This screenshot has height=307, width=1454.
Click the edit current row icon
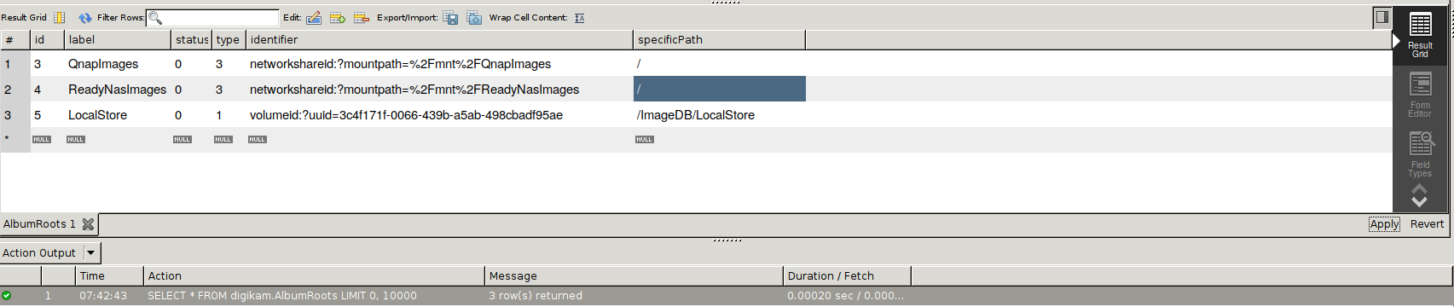tap(314, 17)
